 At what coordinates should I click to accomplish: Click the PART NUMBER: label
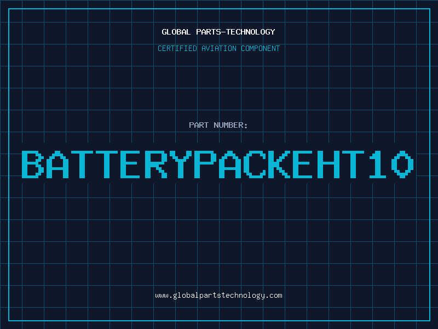click(218, 125)
